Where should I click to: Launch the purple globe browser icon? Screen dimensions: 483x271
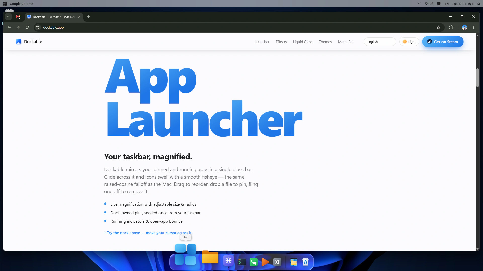[x=228, y=261]
